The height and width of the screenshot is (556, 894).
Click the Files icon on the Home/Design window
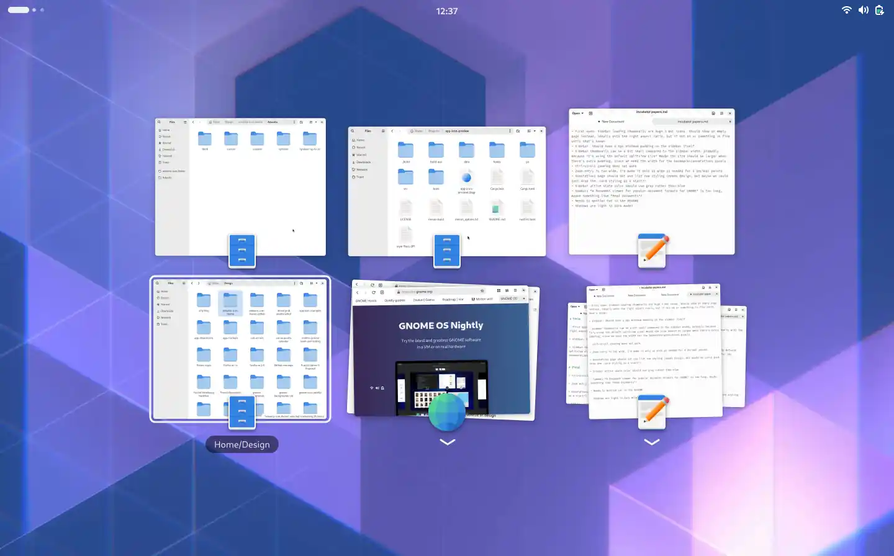coord(242,413)
